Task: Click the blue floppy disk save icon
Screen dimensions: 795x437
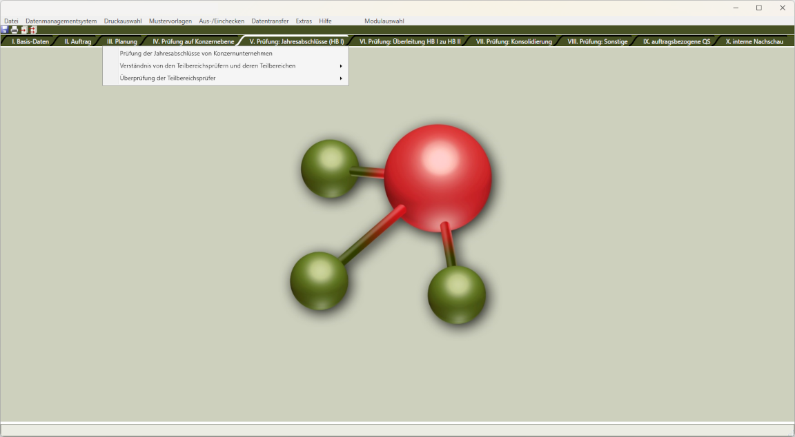Action: click(x=5, y=30)
